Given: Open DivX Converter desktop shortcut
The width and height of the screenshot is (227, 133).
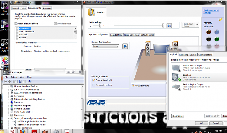Looking at the screenshot, I should click(5, 9).
